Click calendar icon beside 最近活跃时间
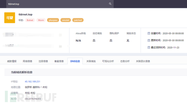This screenshot has width=187, height=104. pos(149,47)
